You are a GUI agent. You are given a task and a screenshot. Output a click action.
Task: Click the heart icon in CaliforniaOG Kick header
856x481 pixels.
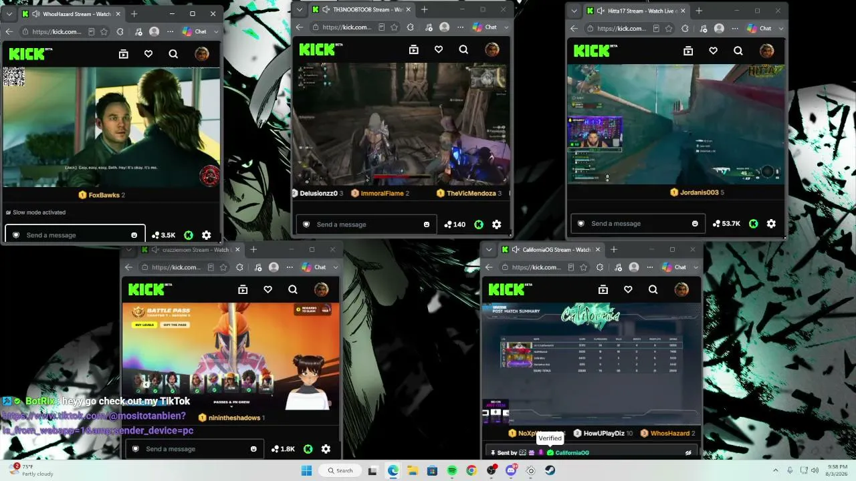click(x=628, y=289)
